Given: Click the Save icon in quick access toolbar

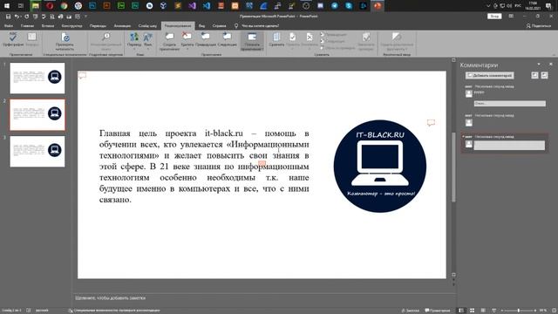Looking at the screenshot, I should click(x=8, y=17).
